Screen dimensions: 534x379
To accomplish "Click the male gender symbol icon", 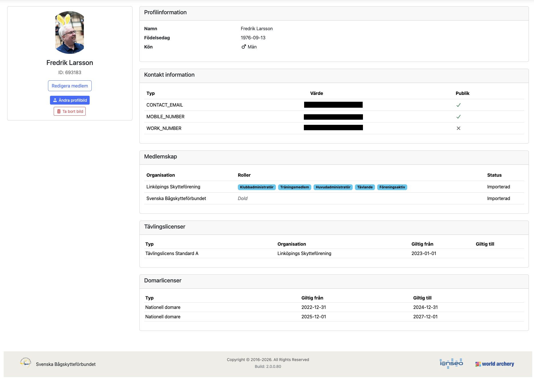I will pyautogui.click(x=244, y=47).
